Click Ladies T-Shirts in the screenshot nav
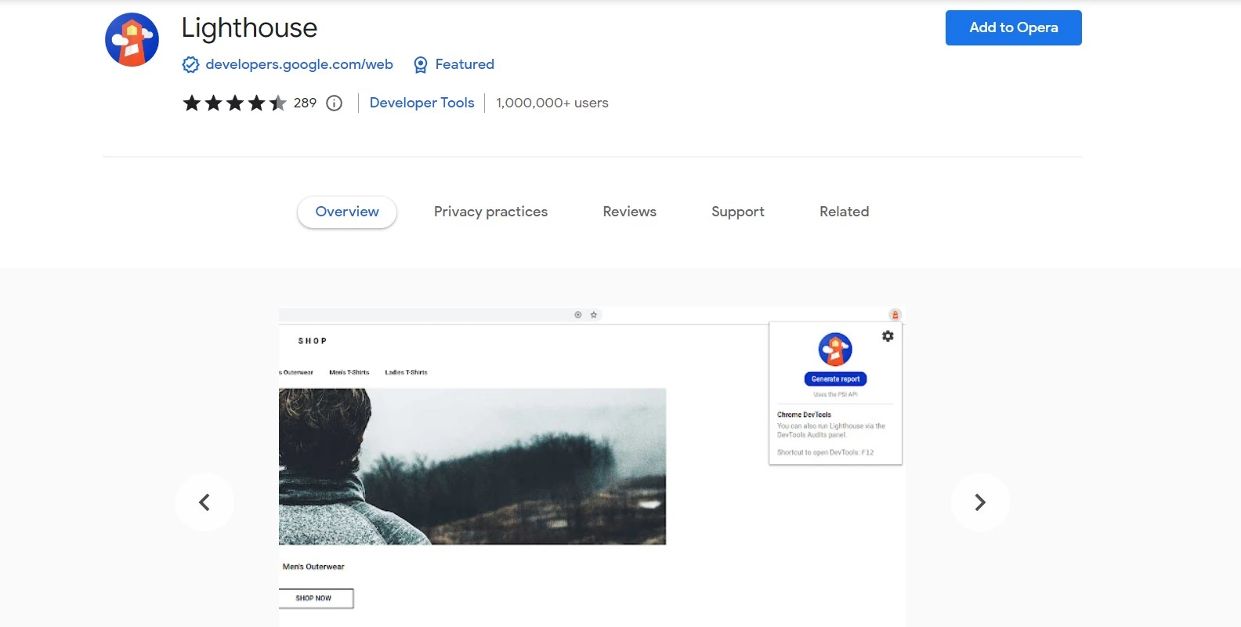 tap(406, 372)
